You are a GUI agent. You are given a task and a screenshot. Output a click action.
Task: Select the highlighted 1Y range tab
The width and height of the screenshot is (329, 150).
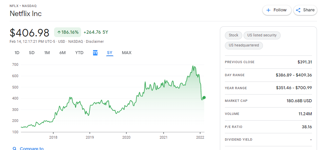[95, 53]
